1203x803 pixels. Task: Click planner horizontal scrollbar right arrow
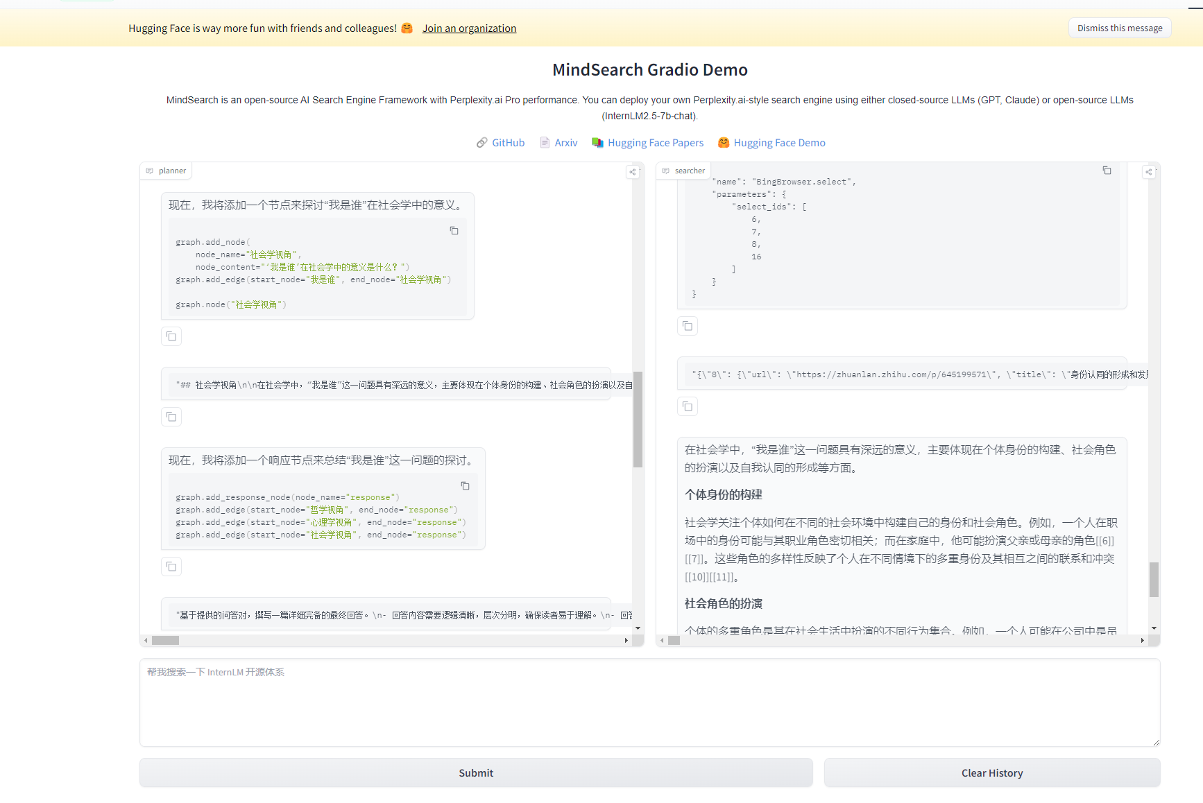click(626, 641)
